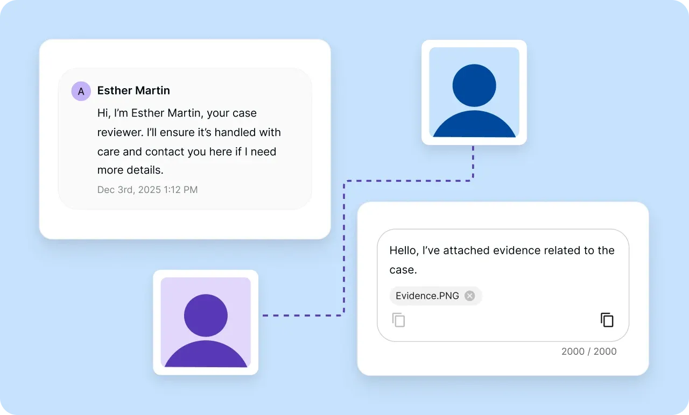
Task: Click into the 'Hello, I've attached evidence' text field
Action: tap(502, 260)
